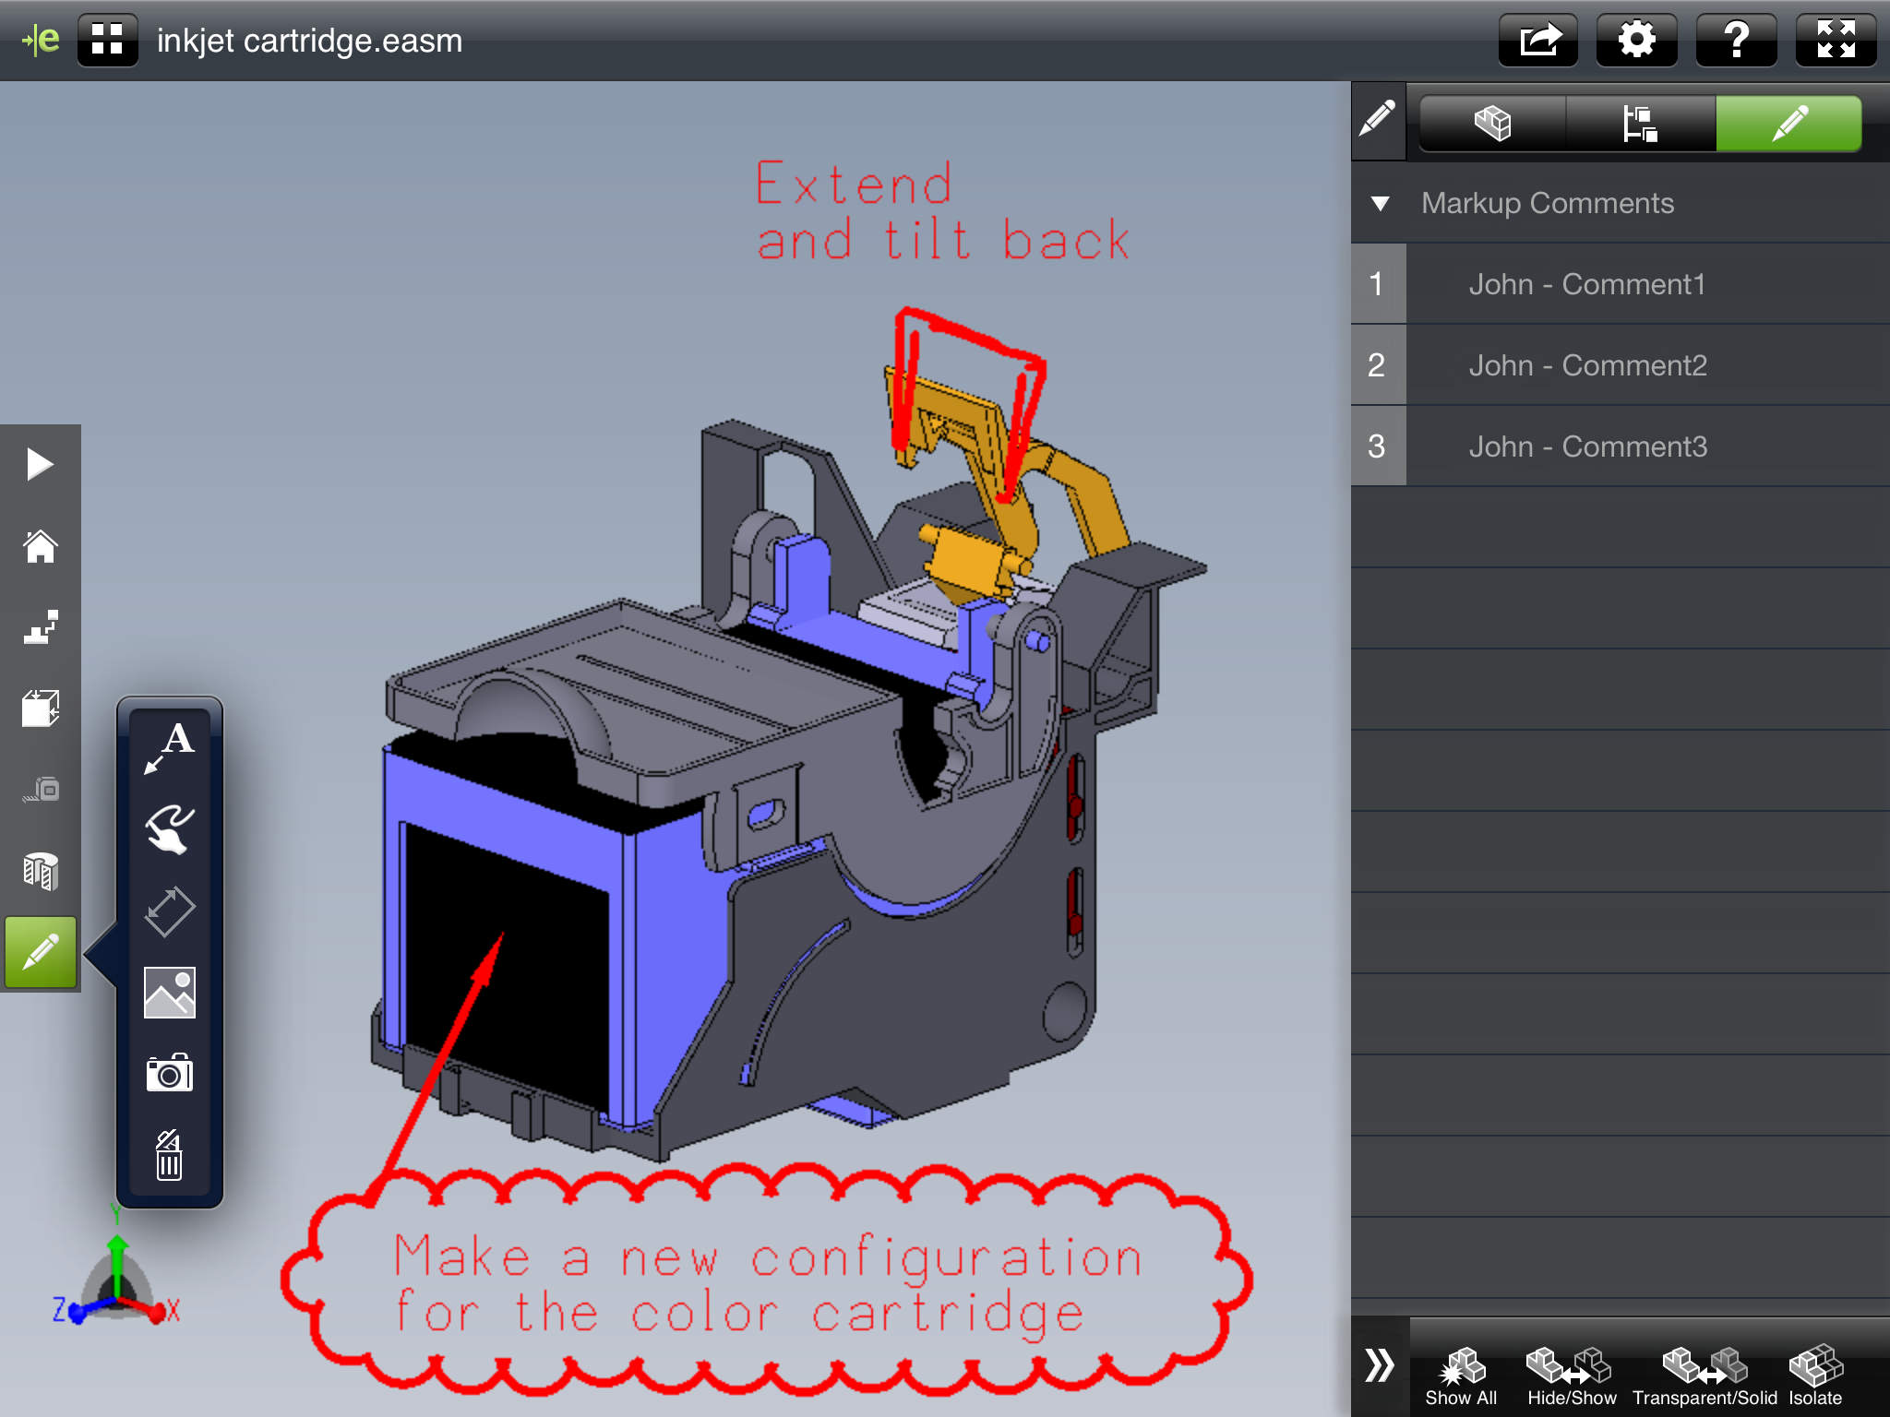1890x1417 pixels.
Task: Open the camera snapshot tool
Action: tap(171, 1072)
